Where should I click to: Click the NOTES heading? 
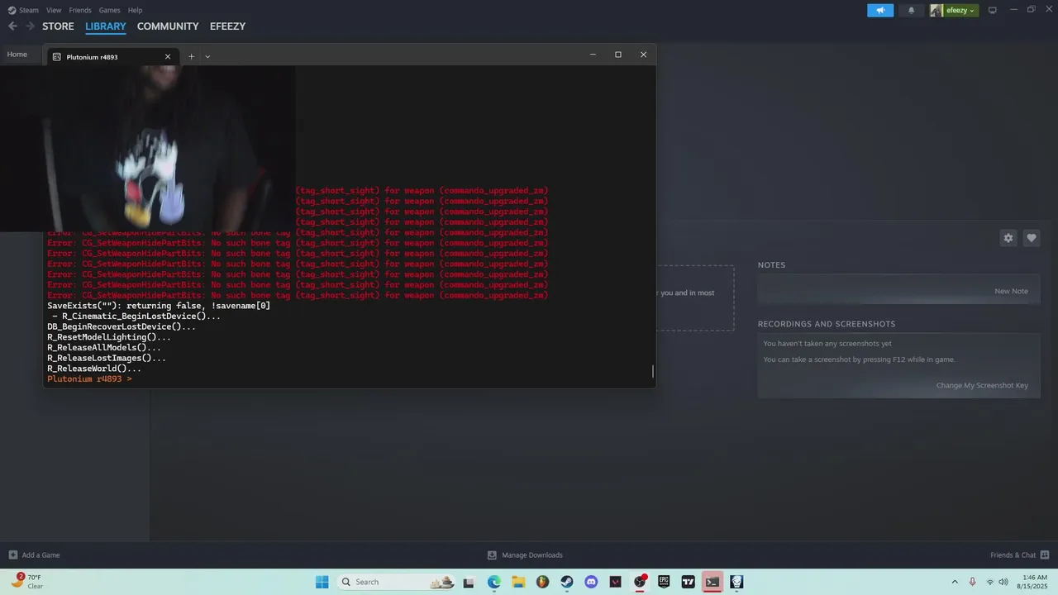tap(771, 265)
